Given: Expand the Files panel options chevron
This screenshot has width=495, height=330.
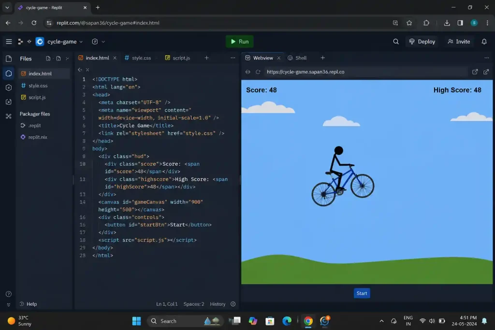Looking at the screenshot, I should 67,58.
